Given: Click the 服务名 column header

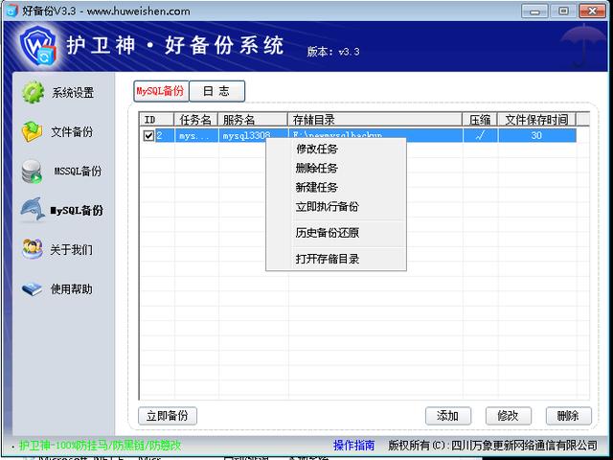Looking at the screenshot, I should (x=253, y=120).
